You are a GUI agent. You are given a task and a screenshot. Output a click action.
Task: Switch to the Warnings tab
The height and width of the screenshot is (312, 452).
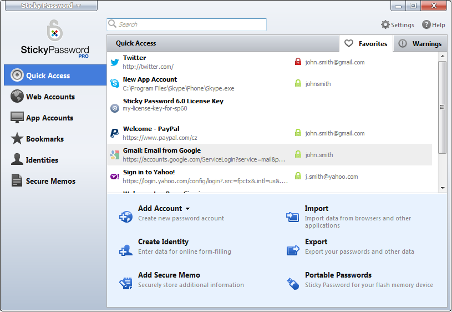(420, 44)
